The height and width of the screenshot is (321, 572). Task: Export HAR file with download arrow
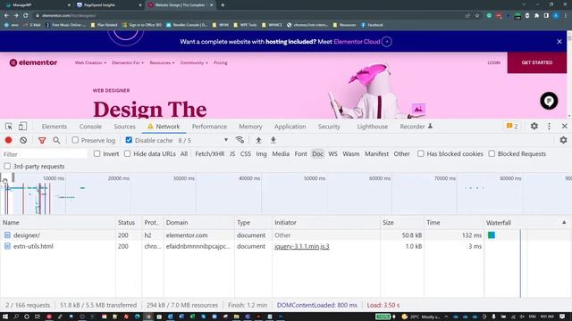pyautogui.click(x=273, y=140)
